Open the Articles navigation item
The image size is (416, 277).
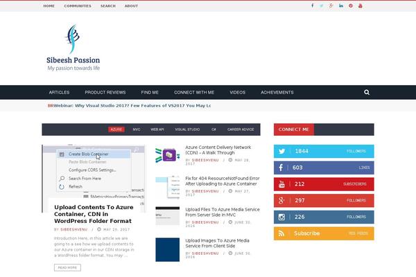[59, 92]
